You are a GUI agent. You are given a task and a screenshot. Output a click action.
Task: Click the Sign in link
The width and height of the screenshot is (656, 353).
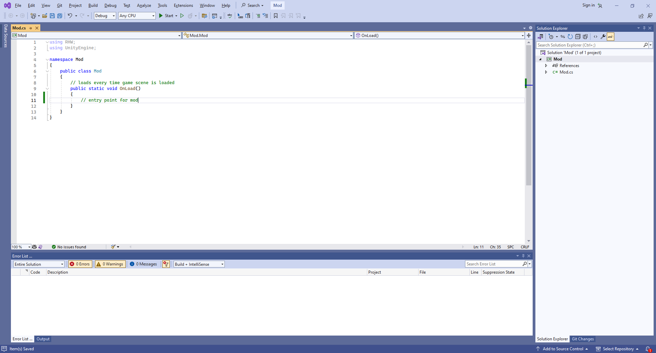click(x=588, y=5)
